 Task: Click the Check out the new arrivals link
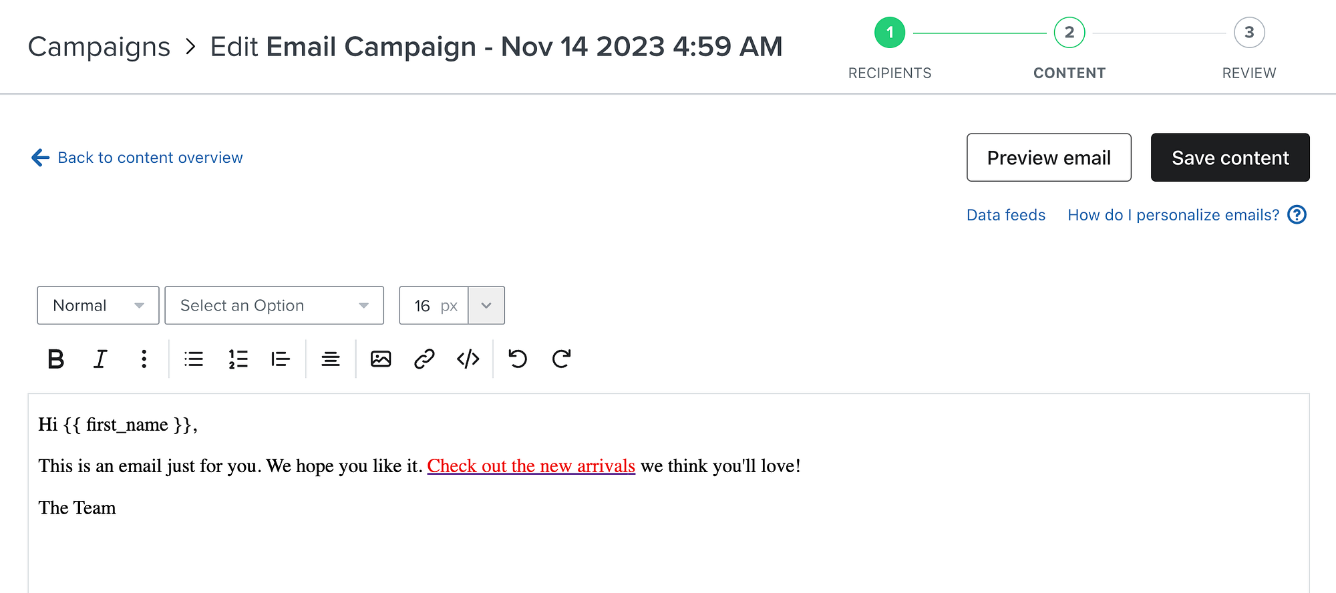(531, 465)
